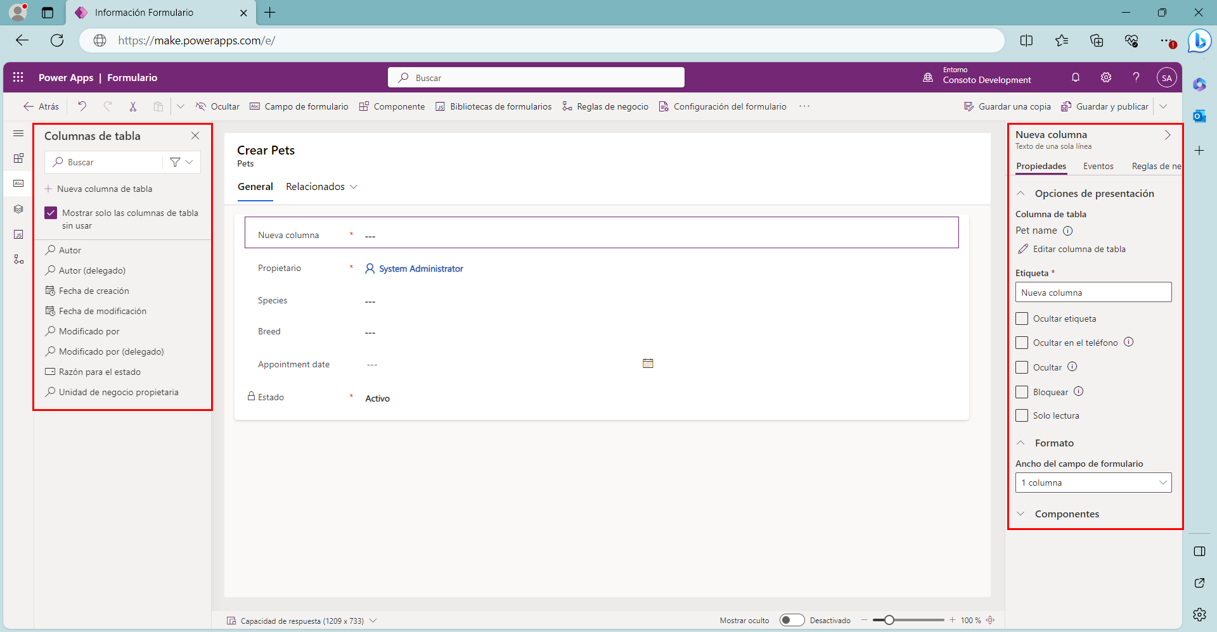Check the Solo lectura checkbox
Screen dimensions: 1217x632
pos(1022,415)
